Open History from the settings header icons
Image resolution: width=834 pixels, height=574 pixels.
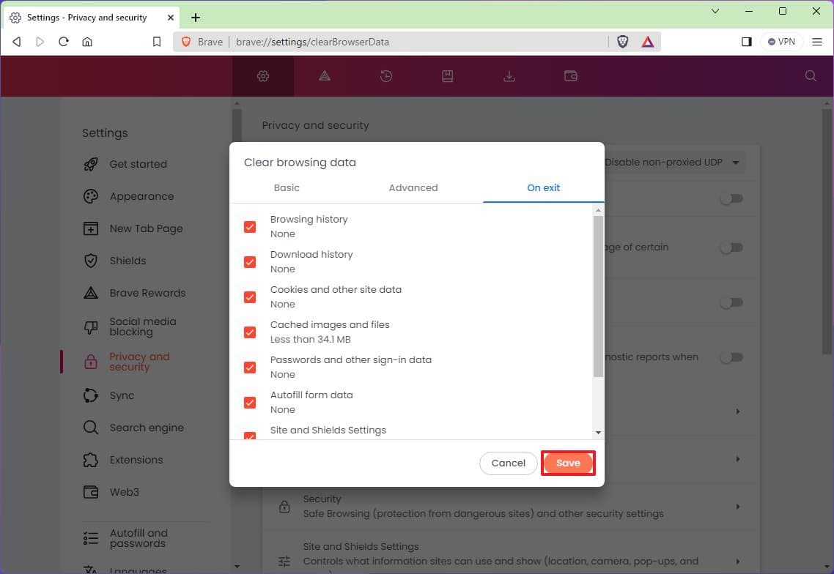point(385,75)
